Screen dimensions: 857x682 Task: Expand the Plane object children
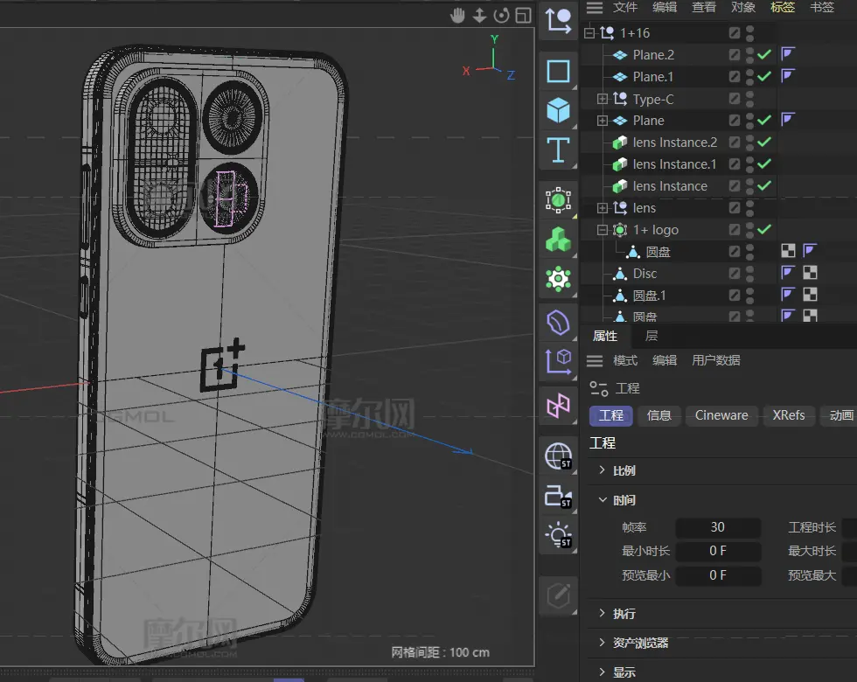point(603,121)
